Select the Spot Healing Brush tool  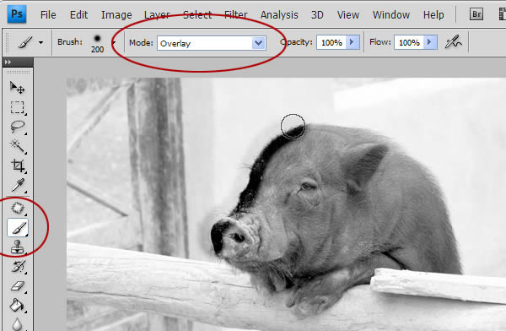(18, 209)
